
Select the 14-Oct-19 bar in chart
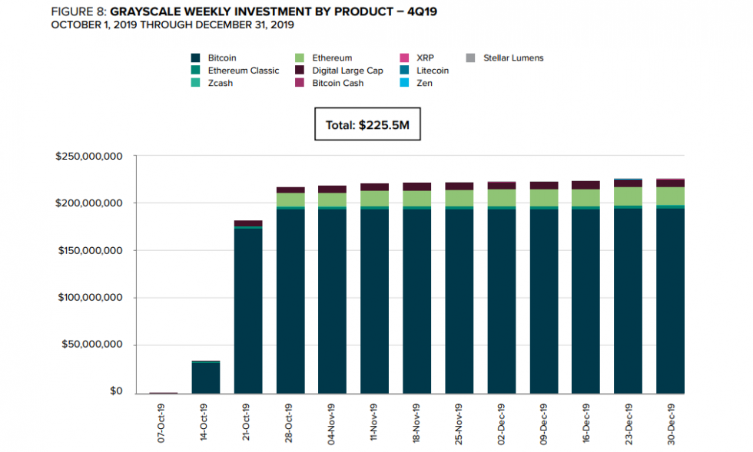tap(206, 378)
